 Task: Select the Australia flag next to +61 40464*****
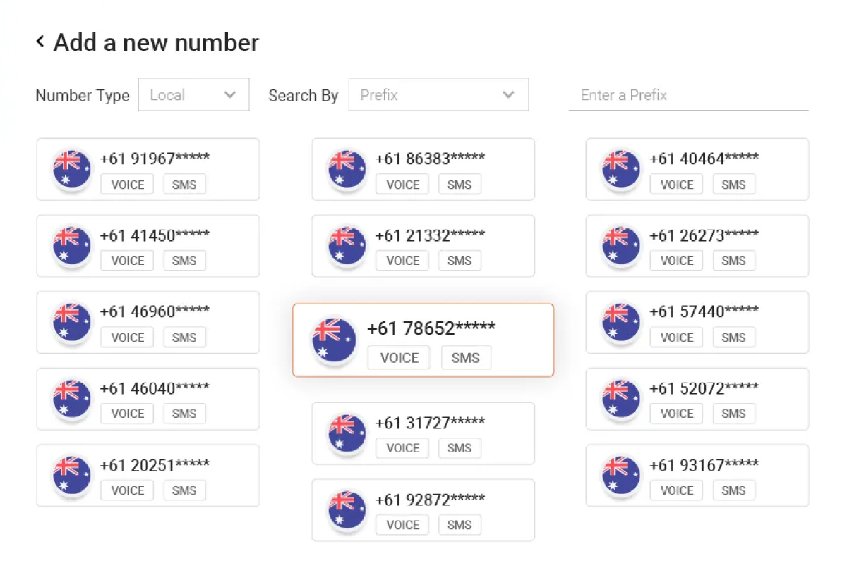(620, 170)
